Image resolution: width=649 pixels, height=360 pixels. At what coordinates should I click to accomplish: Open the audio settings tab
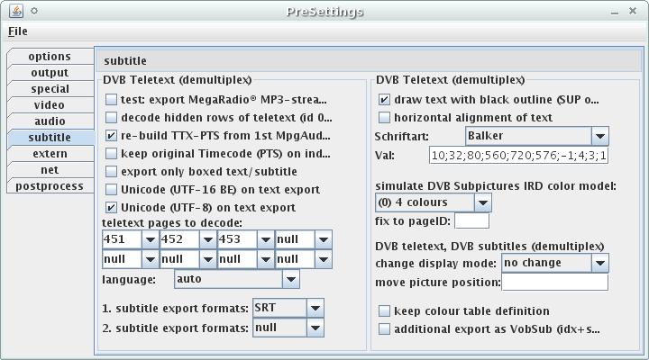(50, 121)
